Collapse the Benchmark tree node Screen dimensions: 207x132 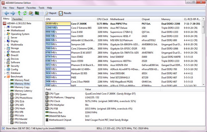(5, 77)
